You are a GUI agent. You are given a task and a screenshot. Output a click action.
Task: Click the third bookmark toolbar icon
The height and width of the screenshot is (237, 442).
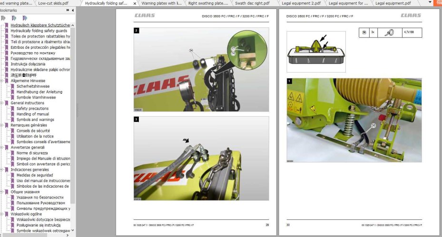(25, 18)
